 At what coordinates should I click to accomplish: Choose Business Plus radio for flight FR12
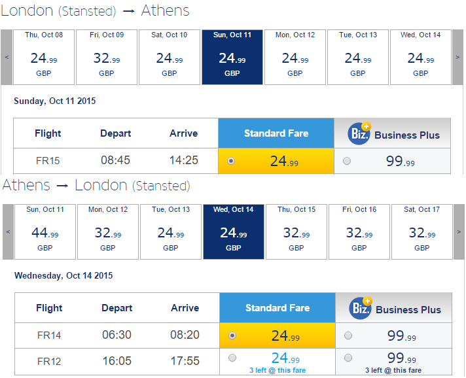pyautogui.click(x=348, y=358)
